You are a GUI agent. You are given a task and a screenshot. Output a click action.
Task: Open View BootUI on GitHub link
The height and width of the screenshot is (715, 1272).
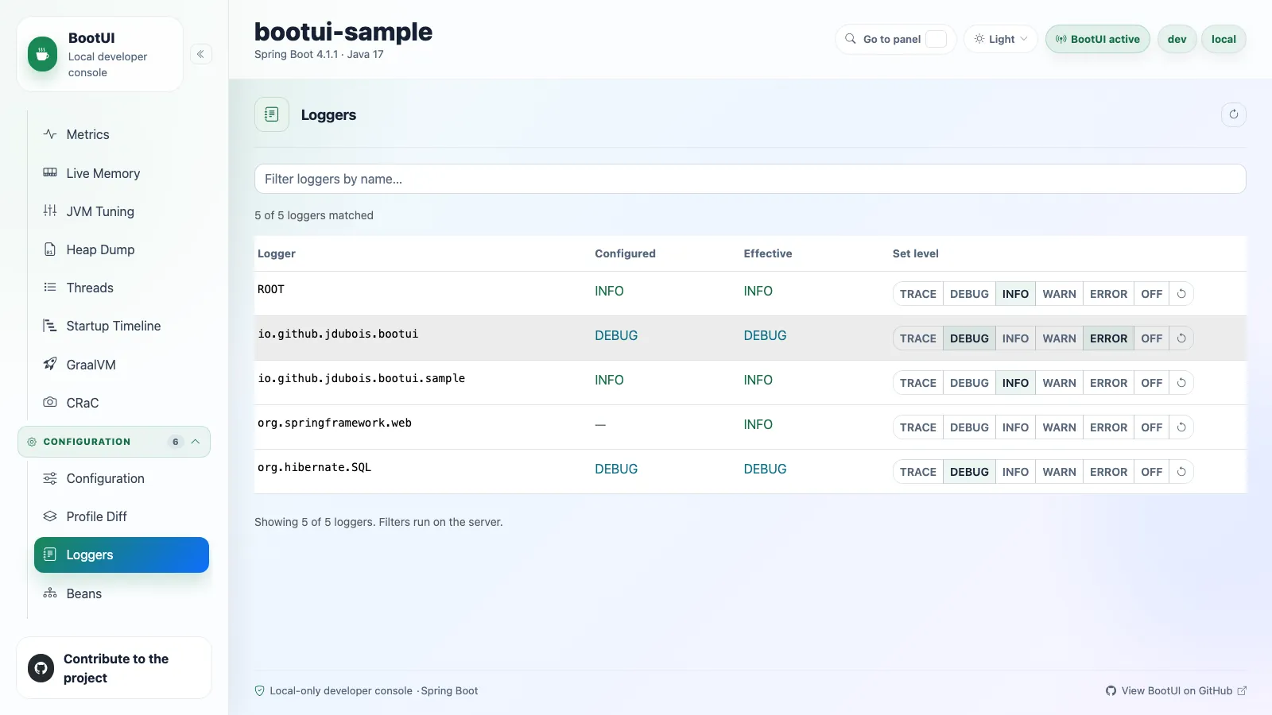click(1176, 691)
